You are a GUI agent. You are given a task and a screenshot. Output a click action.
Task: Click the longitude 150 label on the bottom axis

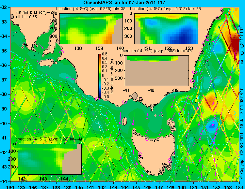pyautogui.click(x=194, y=187)
